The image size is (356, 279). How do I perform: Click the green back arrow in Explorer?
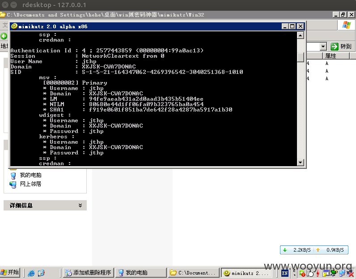(x=4, y=36)
